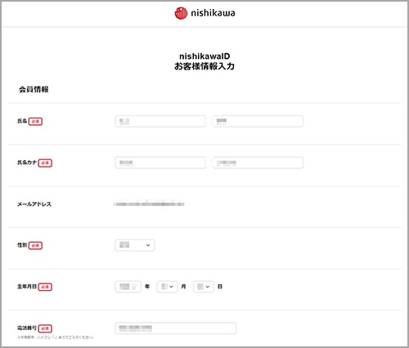409x348 pixels.
Task: Expand the birth month dropdown before 月
Action: (167, 287)
